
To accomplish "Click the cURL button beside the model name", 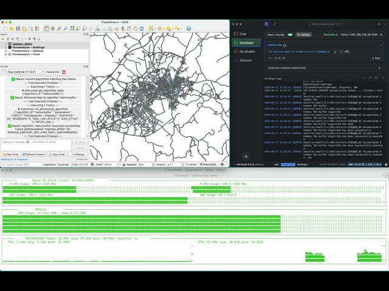I will 345,52.
